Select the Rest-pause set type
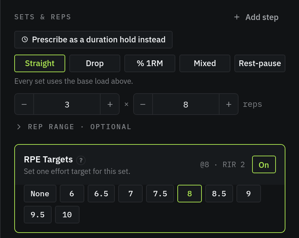This screenshot has height=238, width=299. click(260, 63)
